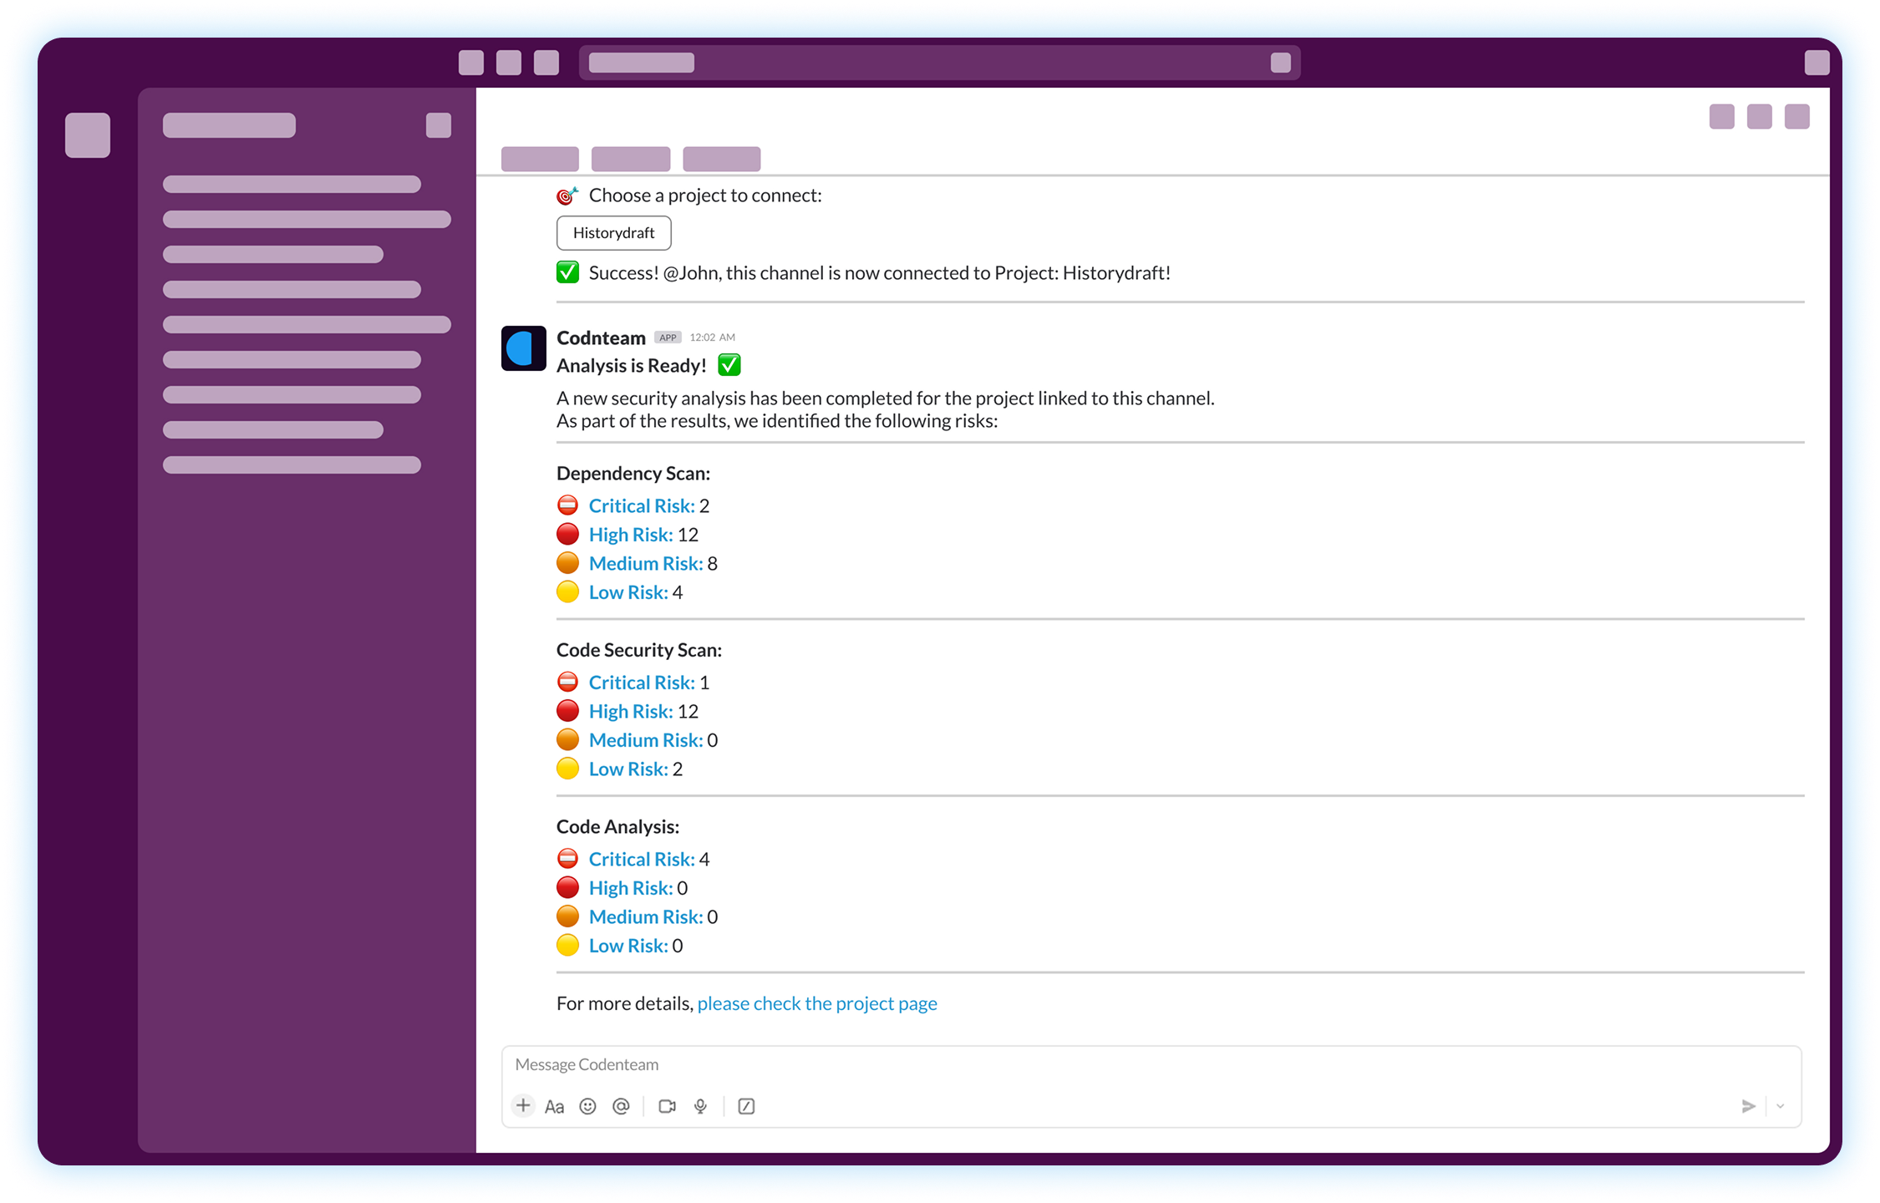Click the 'Dependency Scan:' heading
The height and width of the screenshot is (1203, 1880).
click(633, 474)
